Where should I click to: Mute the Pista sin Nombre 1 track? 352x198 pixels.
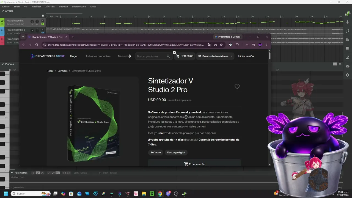[43, 30]
